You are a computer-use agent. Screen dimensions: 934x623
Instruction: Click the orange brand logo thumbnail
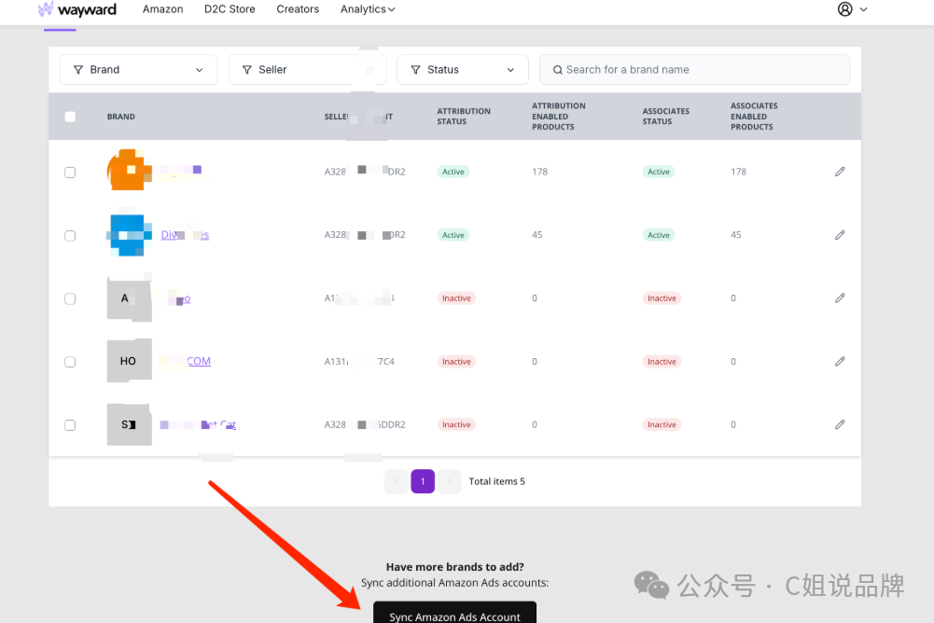[x=128, y=171]
